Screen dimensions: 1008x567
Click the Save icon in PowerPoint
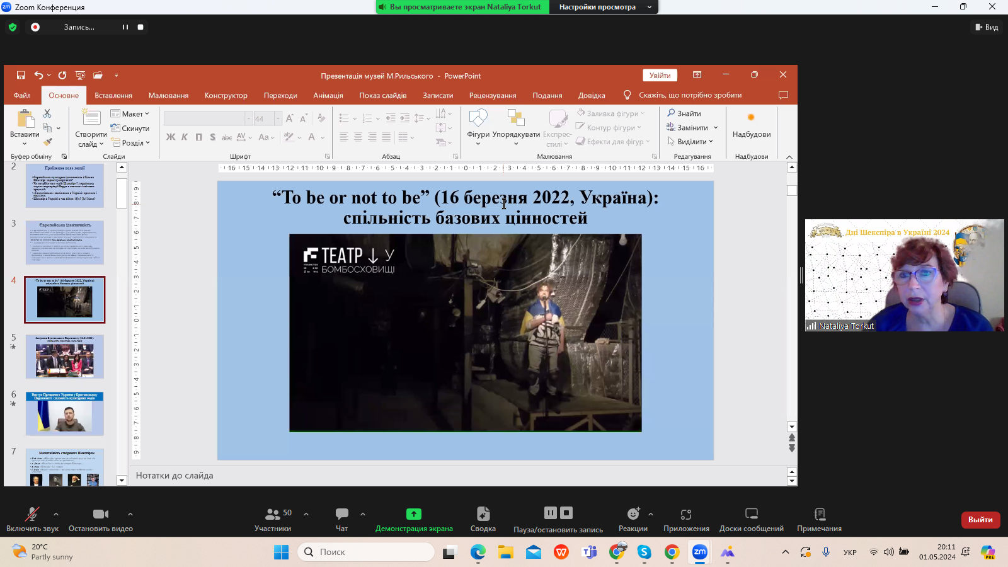click(x=21, y=76)
